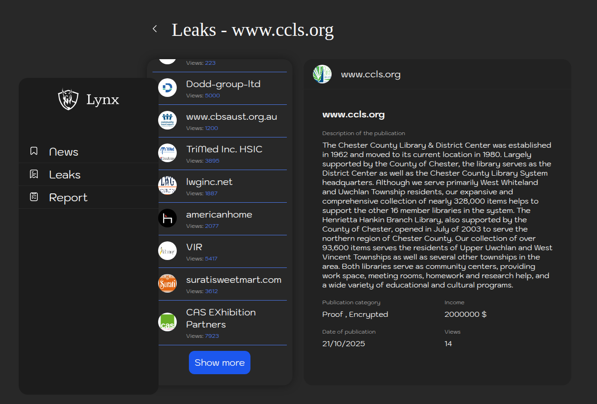Open the www.cbsaust.org.au leak entry
This screenshot has height=404, width=597.
pyautogui.click(x=231, y=117)
